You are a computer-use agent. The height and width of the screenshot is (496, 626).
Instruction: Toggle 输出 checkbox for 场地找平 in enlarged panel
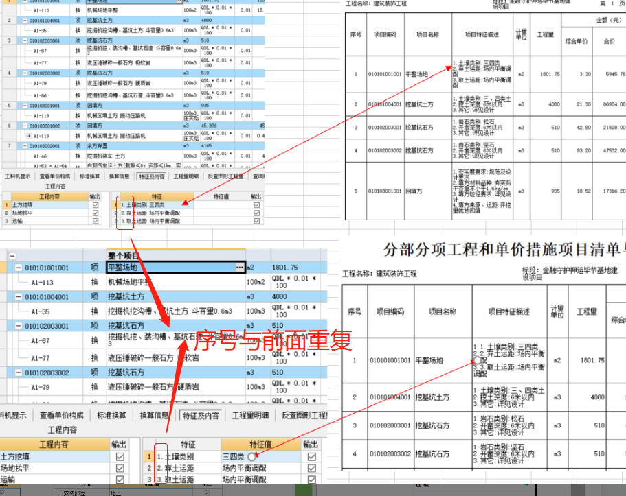coord(120,468)
